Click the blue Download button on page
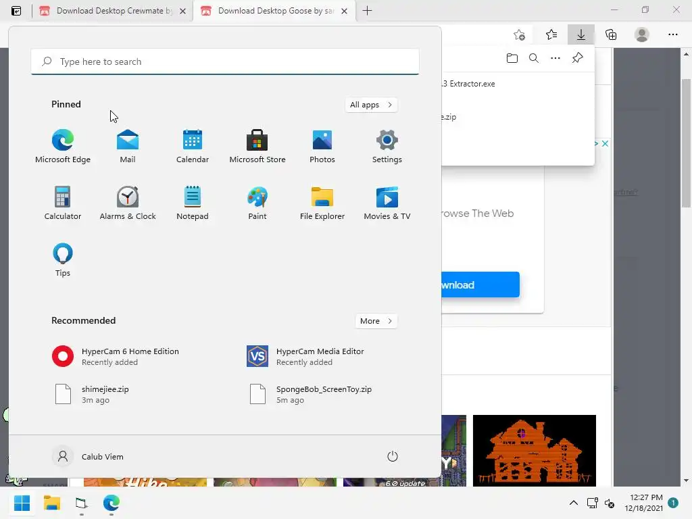Viewport: 692px width, 519px height. (480, 285)
